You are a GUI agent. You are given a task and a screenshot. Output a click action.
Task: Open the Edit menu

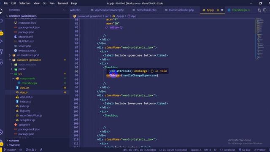(x=13, y=3)
